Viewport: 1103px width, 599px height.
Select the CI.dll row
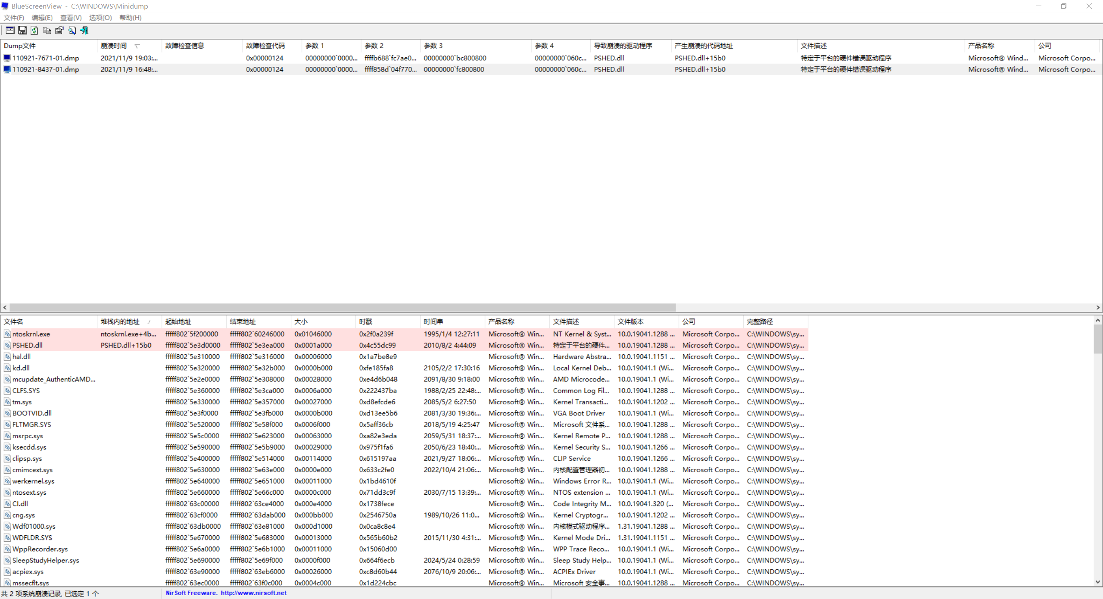click(x=404, y=504)
